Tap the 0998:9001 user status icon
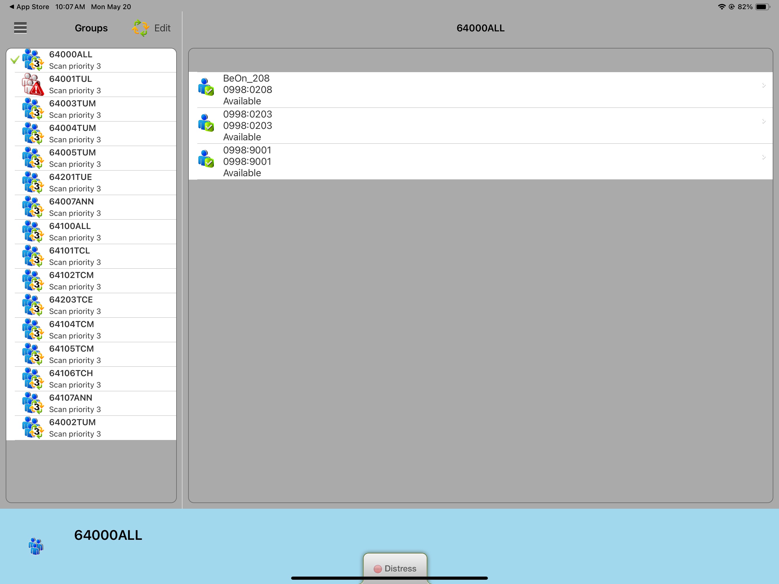The image size is (779, 584). (x=206, y=159)
